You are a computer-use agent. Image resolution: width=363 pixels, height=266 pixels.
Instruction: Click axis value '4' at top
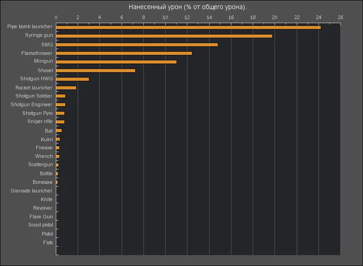click(99, 17)
